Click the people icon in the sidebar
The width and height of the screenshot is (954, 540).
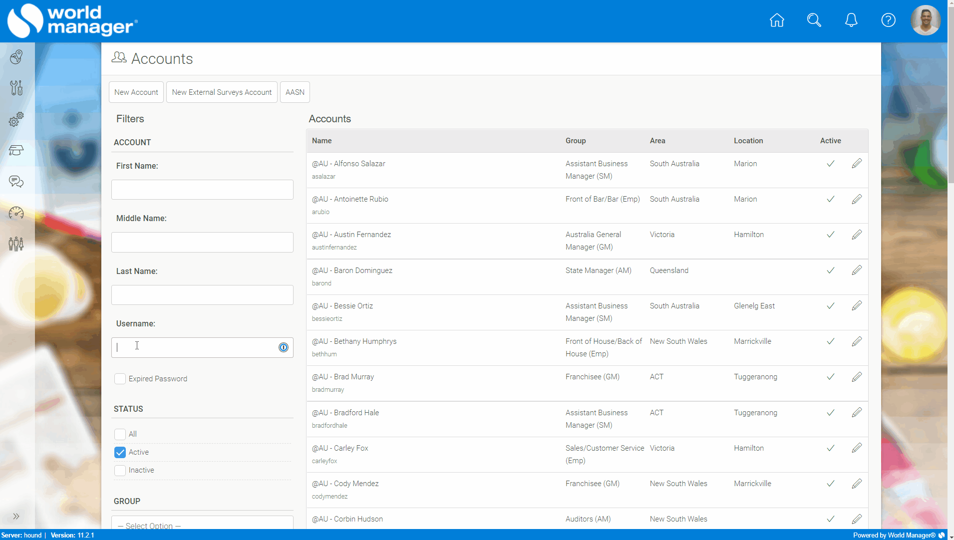tap(16, 244)
